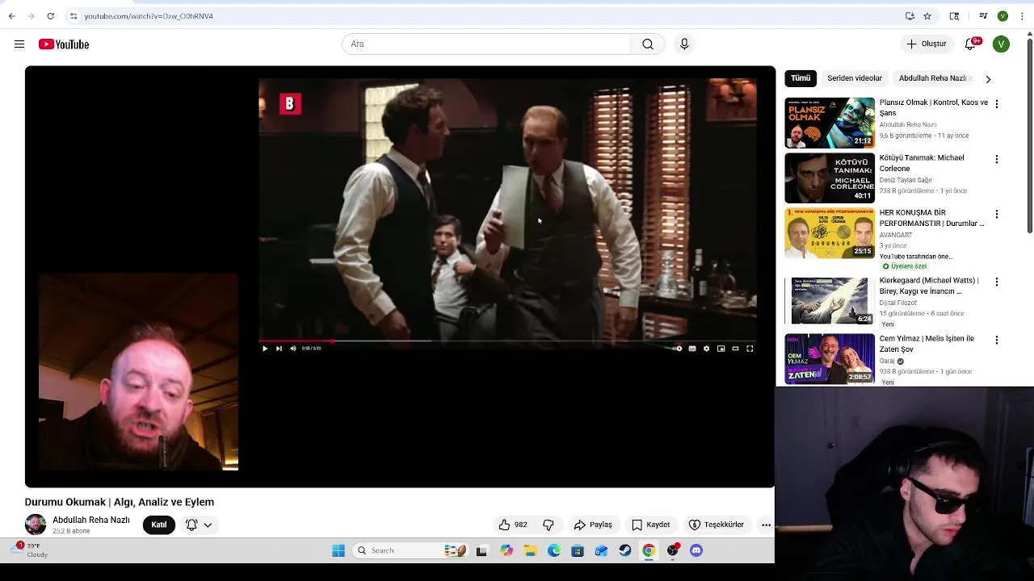Toggle subtitles in the video player

tap(692, 349)
